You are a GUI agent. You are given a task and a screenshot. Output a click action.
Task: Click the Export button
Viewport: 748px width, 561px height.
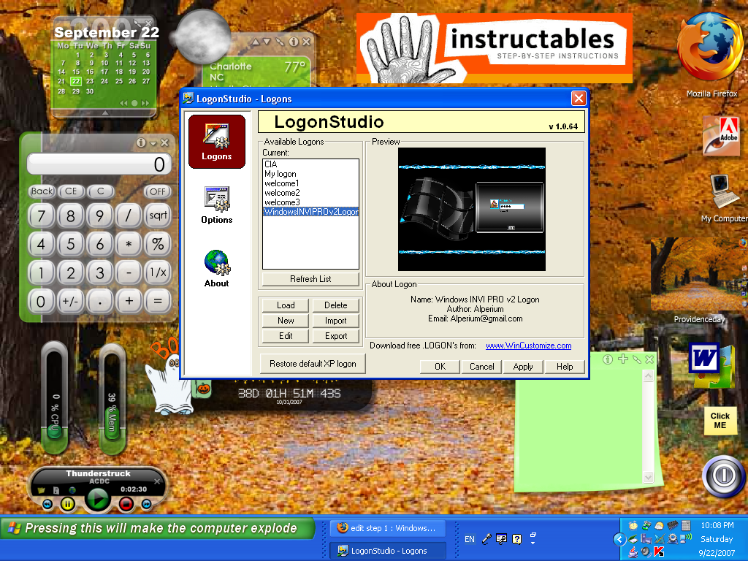click(336, 336)
